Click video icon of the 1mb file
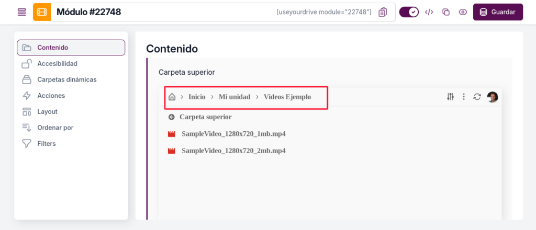 (172, 134)
